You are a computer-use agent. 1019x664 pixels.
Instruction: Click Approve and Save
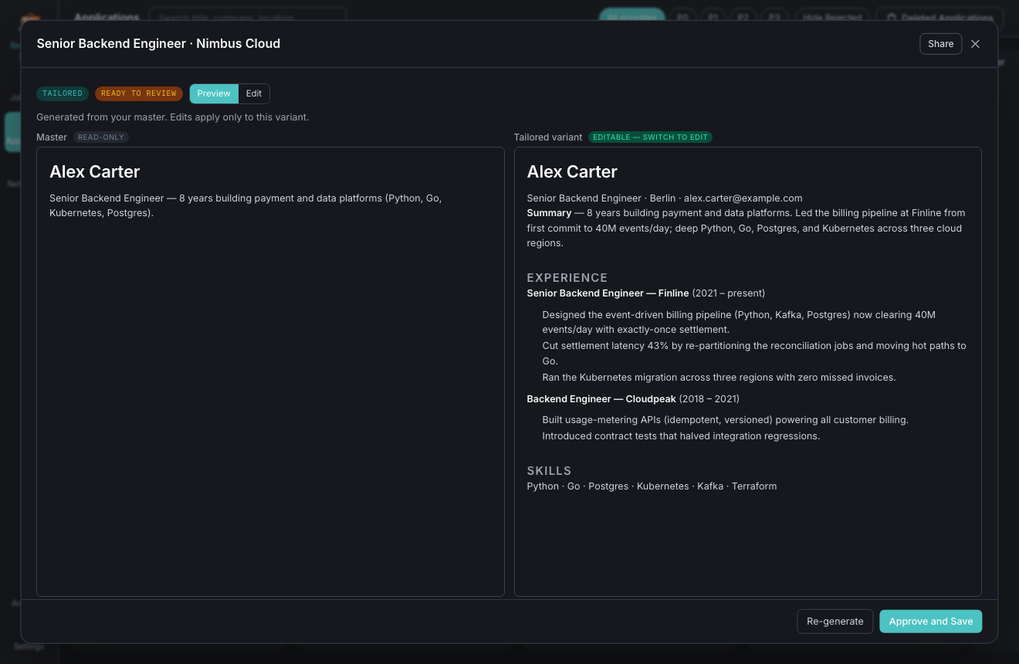[x=930, y=622]
